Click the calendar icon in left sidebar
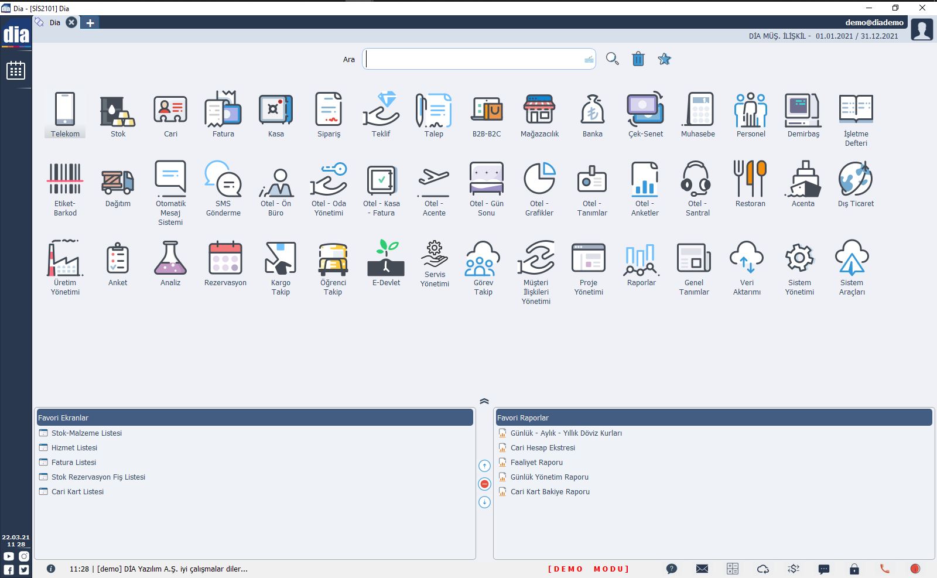937x578 pixels. (16, 71)
